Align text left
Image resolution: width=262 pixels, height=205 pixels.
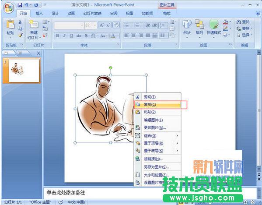click(x=126, y=35)
